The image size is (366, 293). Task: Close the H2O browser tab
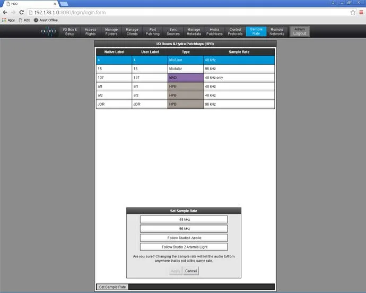click(55, 4)
